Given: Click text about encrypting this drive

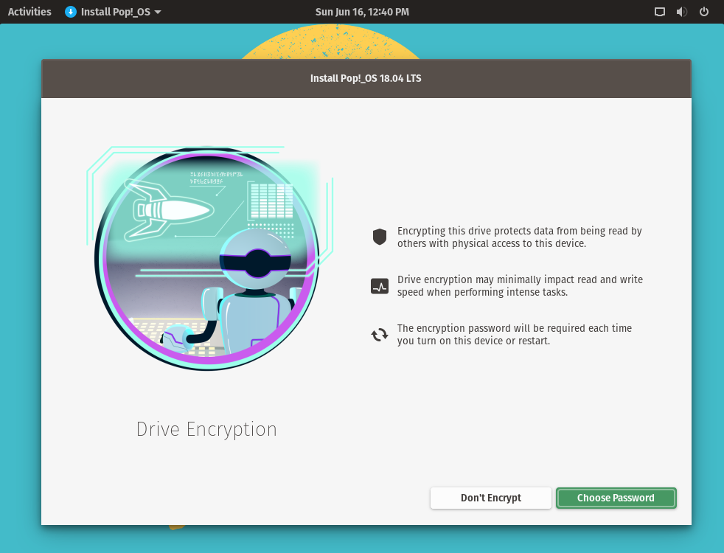Looking at the screenshot, I should (520, 237).
